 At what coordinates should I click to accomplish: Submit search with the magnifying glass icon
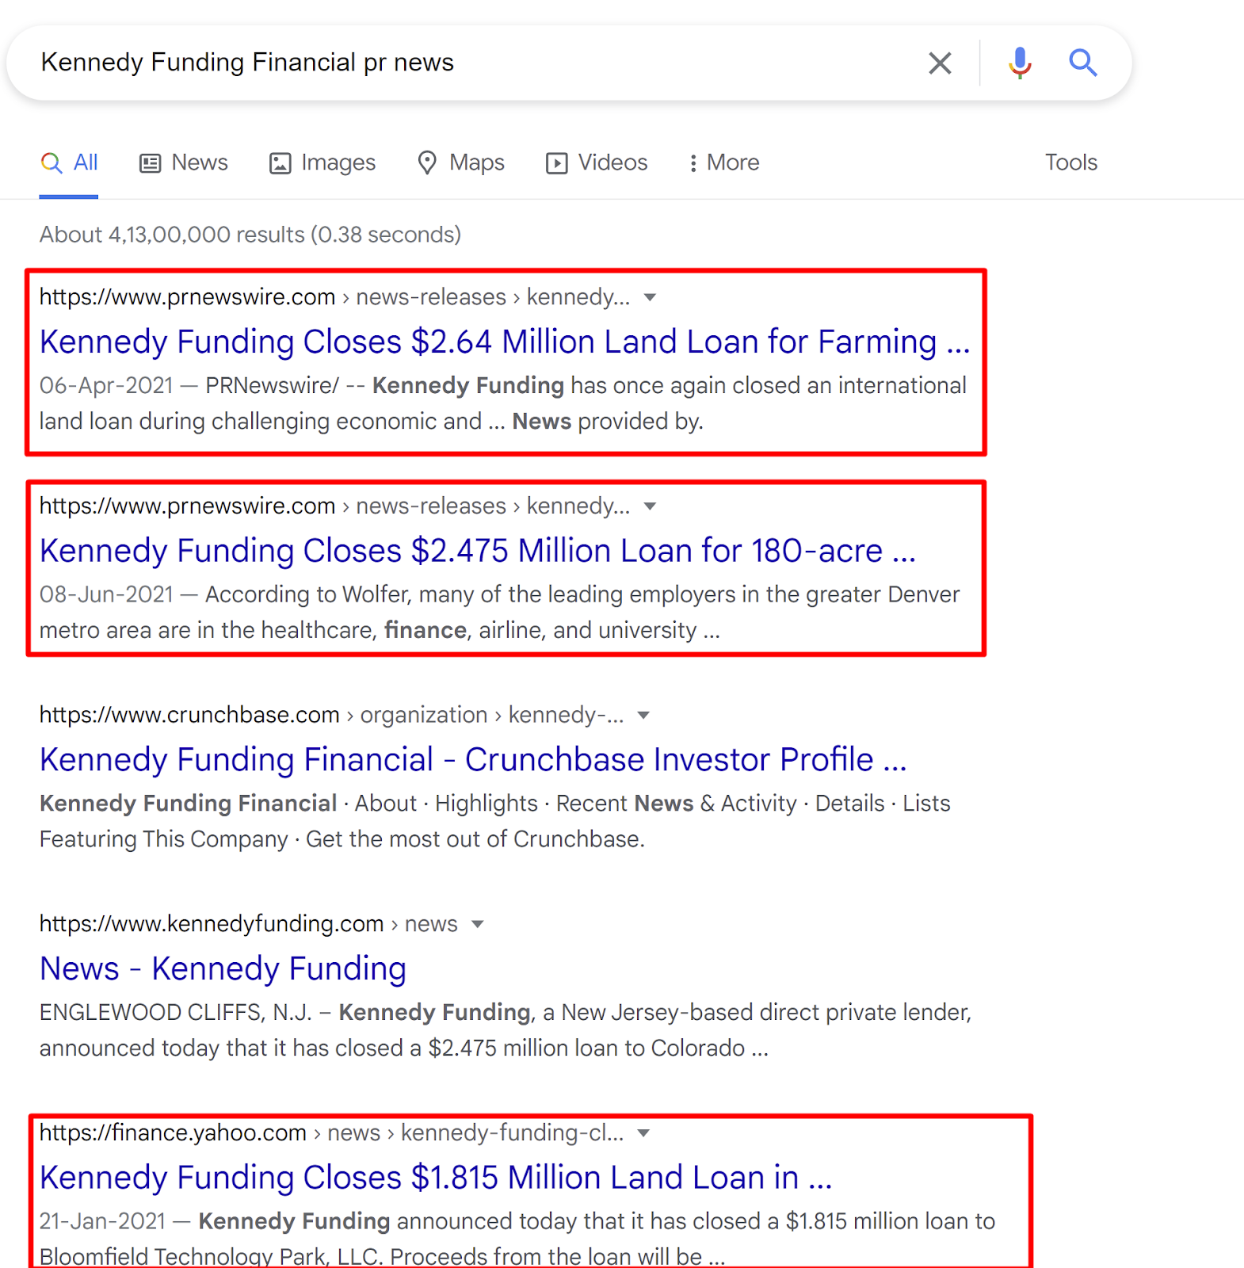pos(1082,62)
